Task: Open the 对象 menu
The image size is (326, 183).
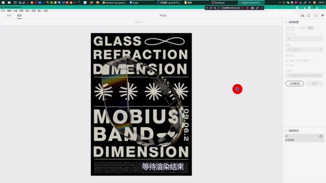Action: pos(15,11)
